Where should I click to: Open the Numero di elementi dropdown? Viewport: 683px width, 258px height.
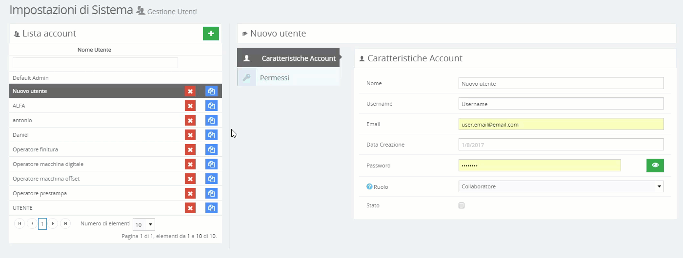point(144,224)
